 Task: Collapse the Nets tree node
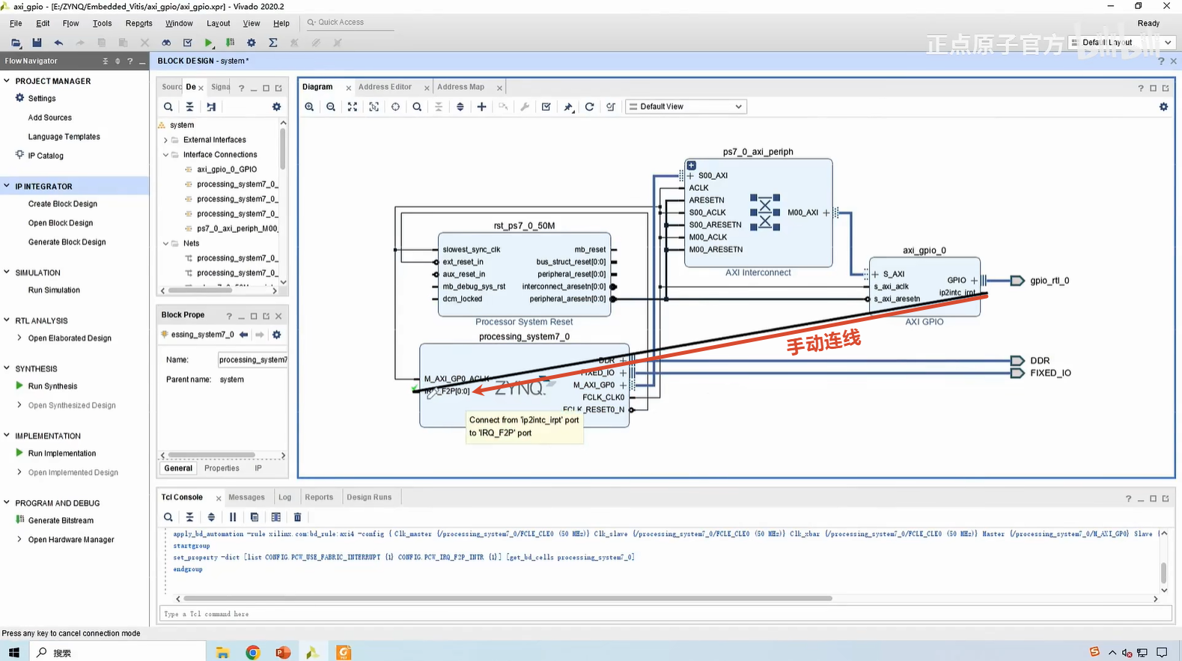165,243
